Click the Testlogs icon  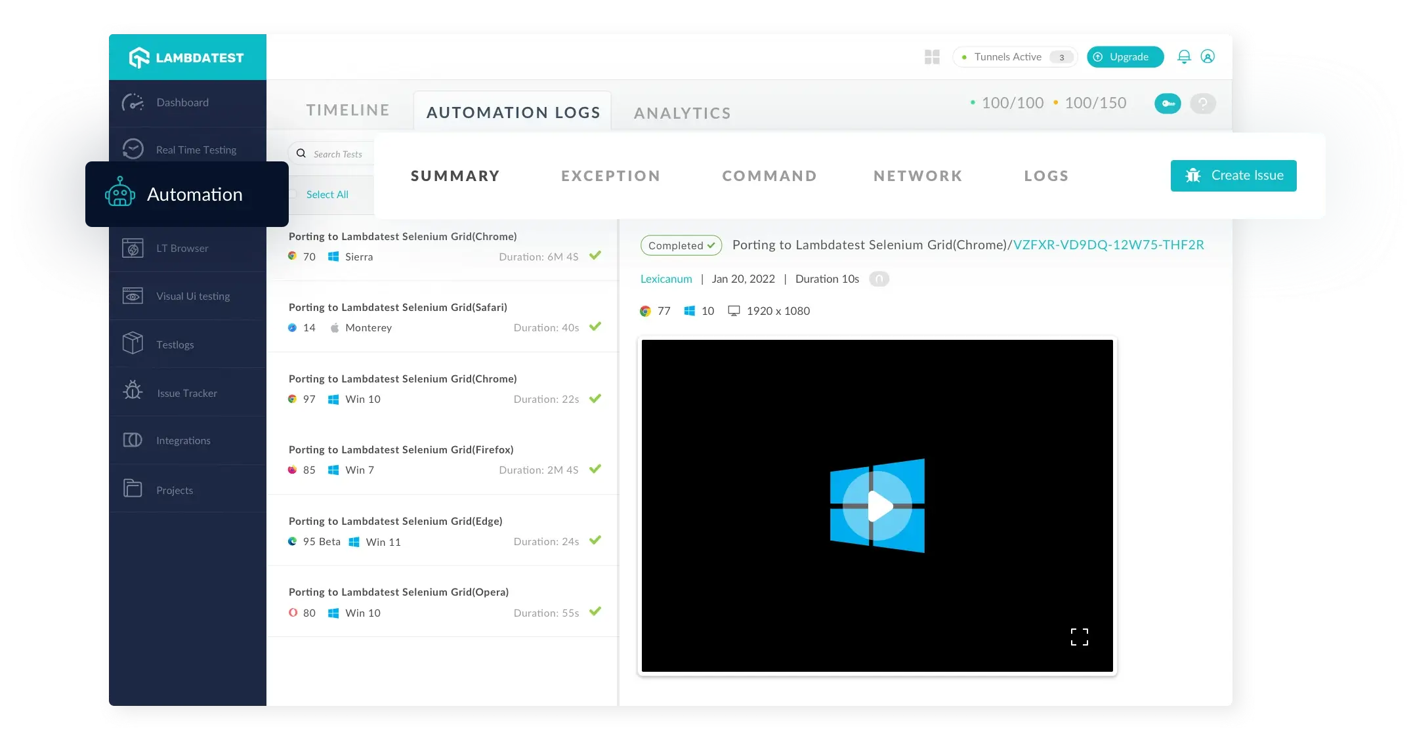click(133, 342)
